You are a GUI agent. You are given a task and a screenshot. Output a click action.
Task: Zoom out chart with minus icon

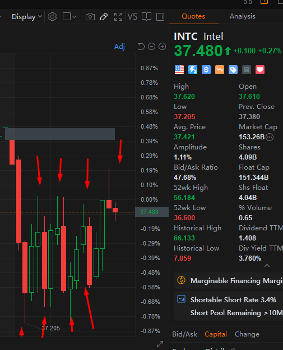(152, 47)
